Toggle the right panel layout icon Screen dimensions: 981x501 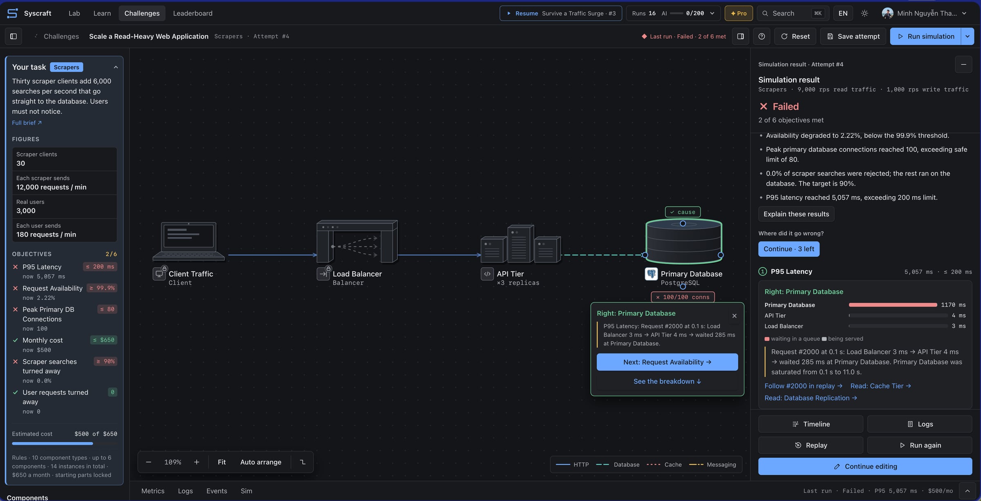click(740, 36)
